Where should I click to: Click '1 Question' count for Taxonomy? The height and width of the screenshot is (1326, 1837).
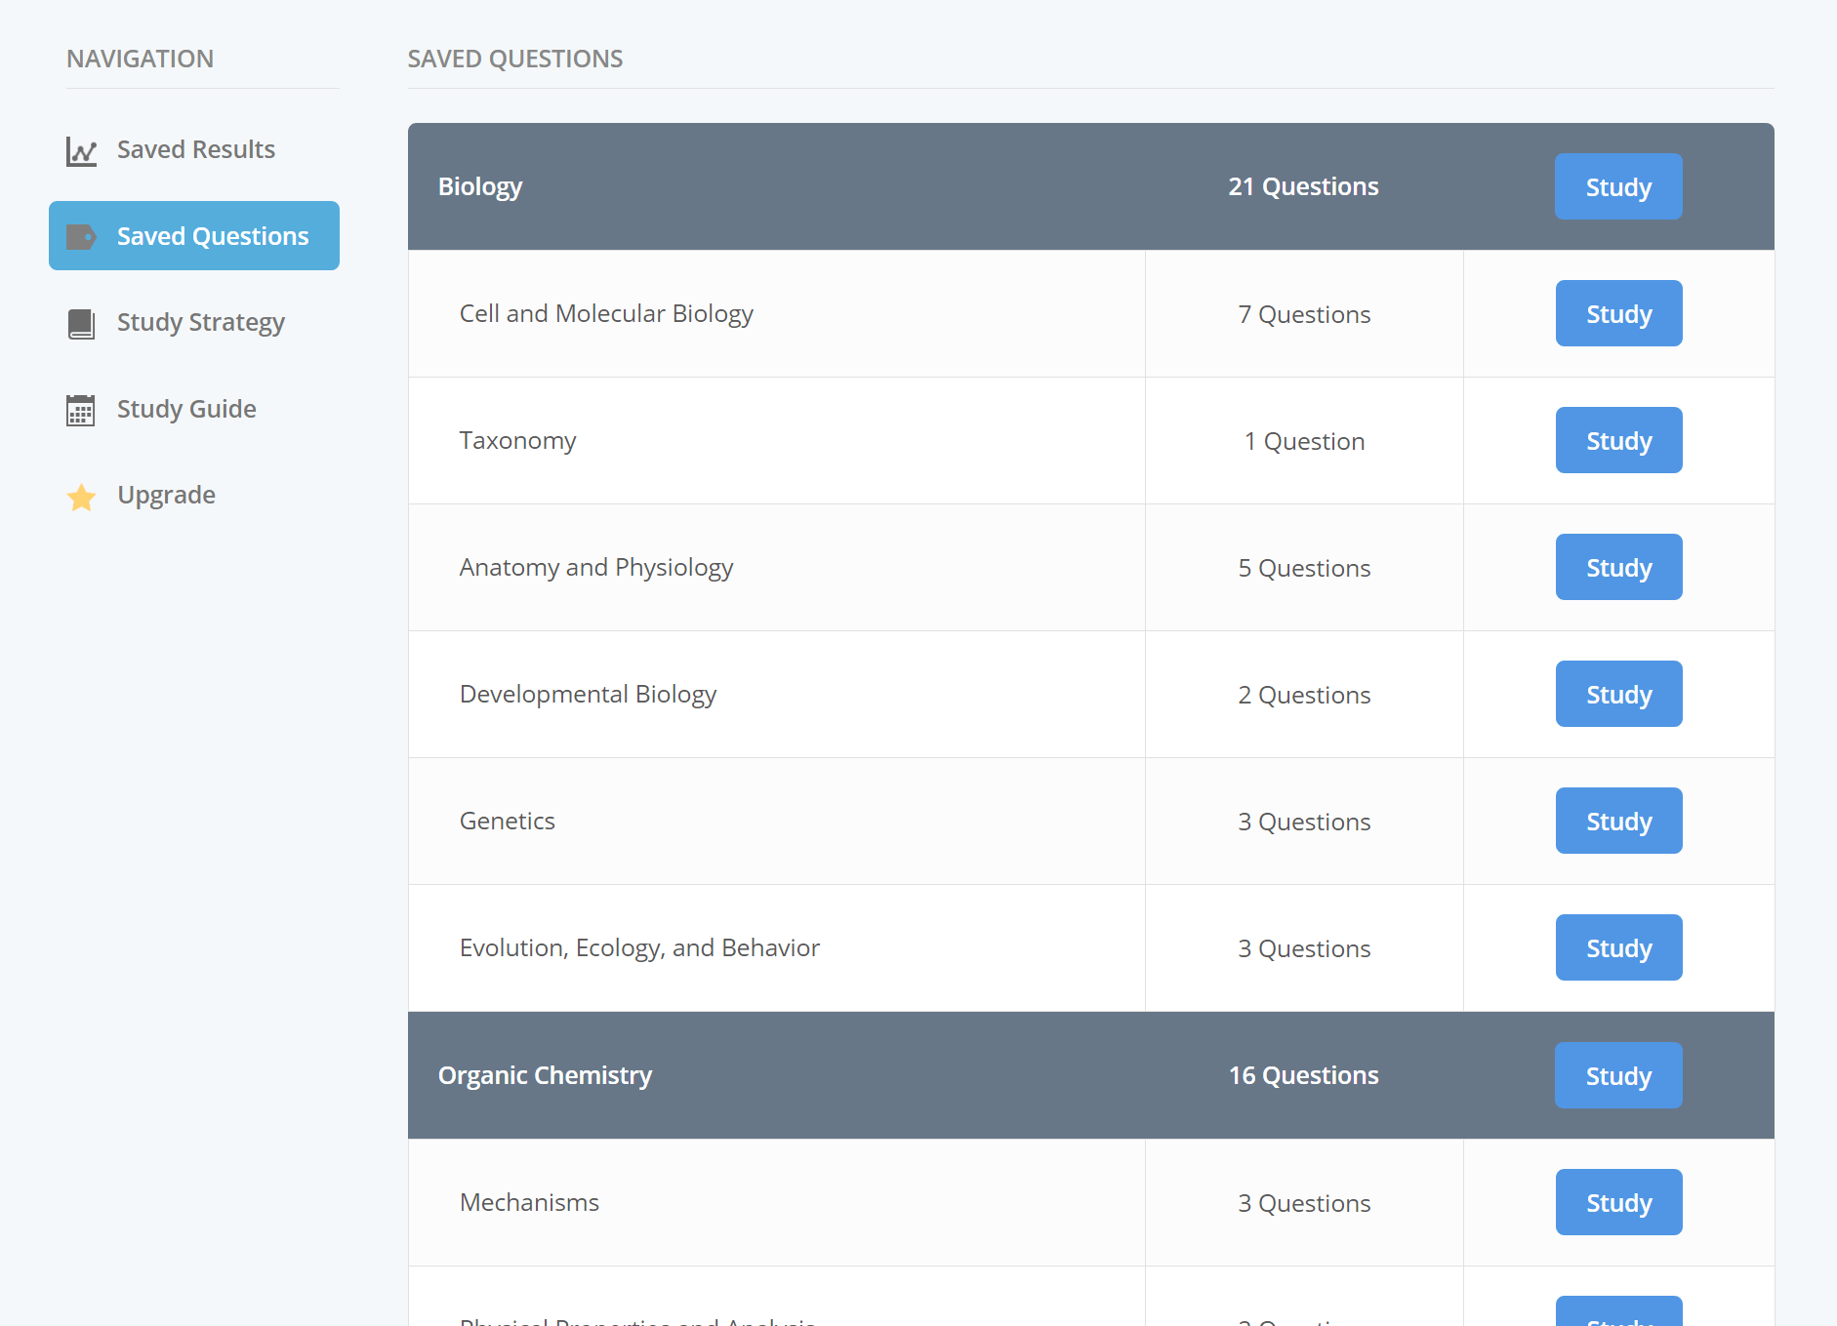coord(1304,441)
